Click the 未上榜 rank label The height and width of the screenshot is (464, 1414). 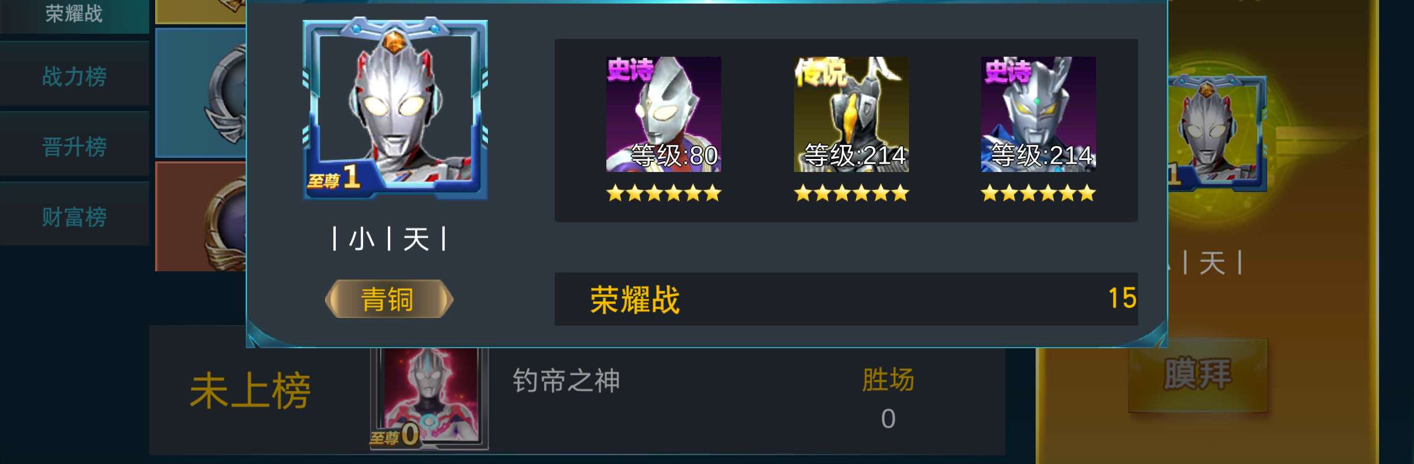pyautogui.click(x=250, y=391)
